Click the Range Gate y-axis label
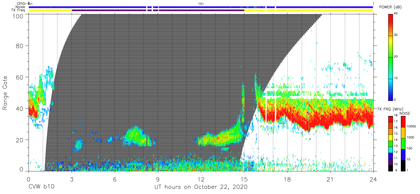The image size is (420, 194). (x=5, y=93)
